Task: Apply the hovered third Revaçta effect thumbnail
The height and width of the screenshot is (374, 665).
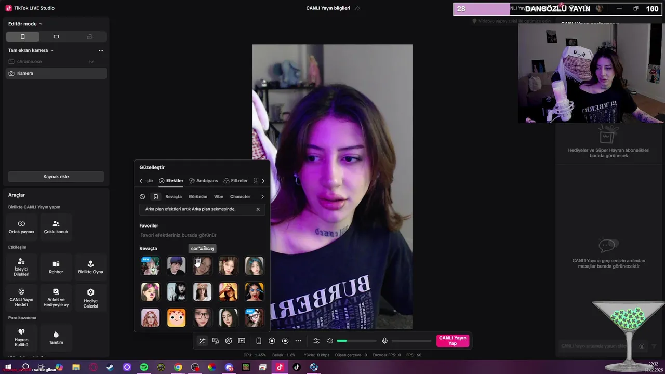Action: point(202,265)
